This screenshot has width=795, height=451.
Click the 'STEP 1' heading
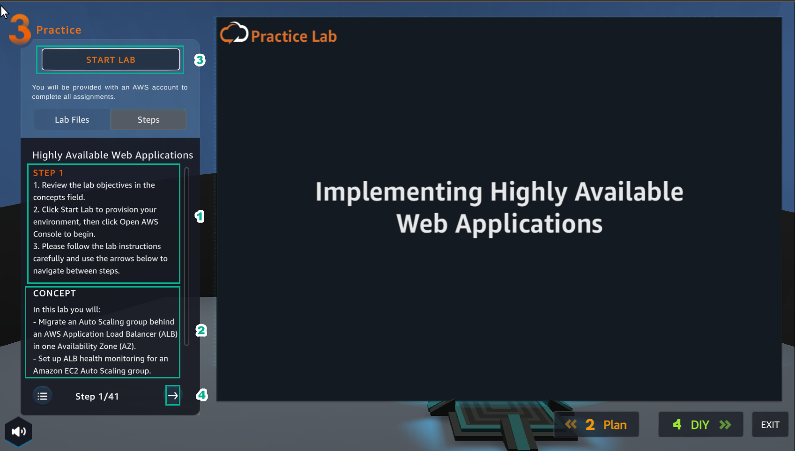click(x=48, y=173)
